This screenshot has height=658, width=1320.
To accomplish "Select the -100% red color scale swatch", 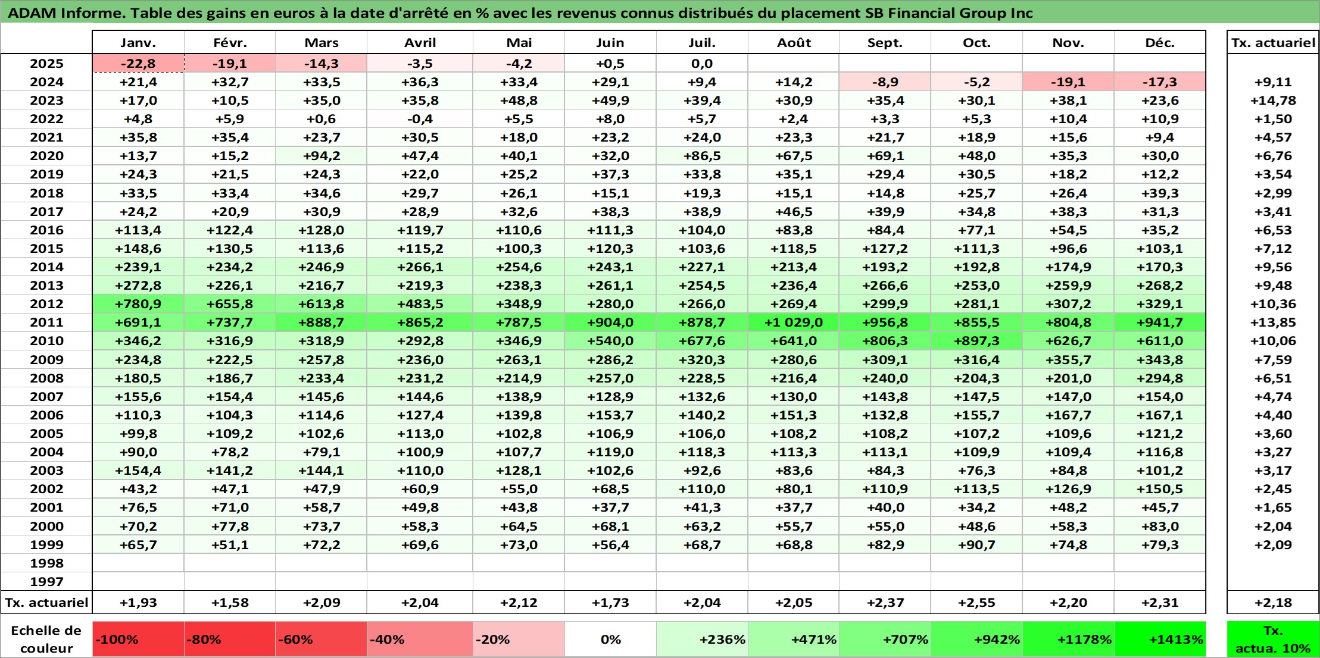I will tap(138, 639).
